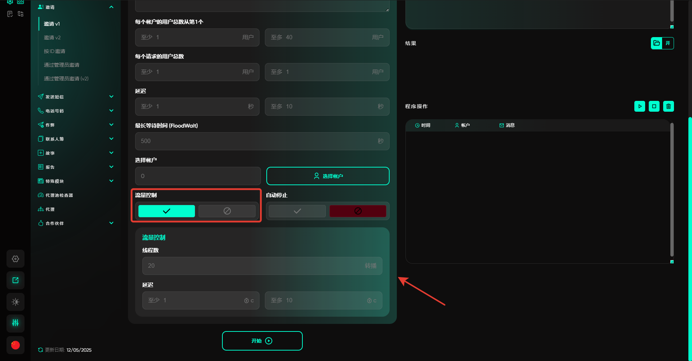Click the external link icon in sidebar
This screenshot has width=692, height=361.
(x=15, y=280)
